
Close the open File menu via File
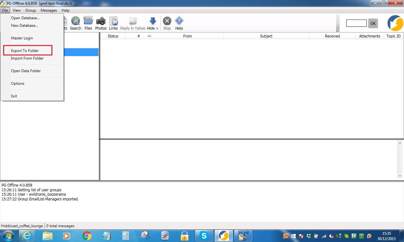pos(5,10)
